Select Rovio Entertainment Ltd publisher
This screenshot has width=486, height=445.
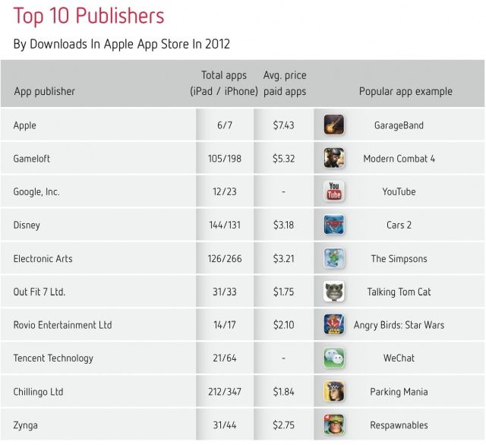tap(62, 325)
